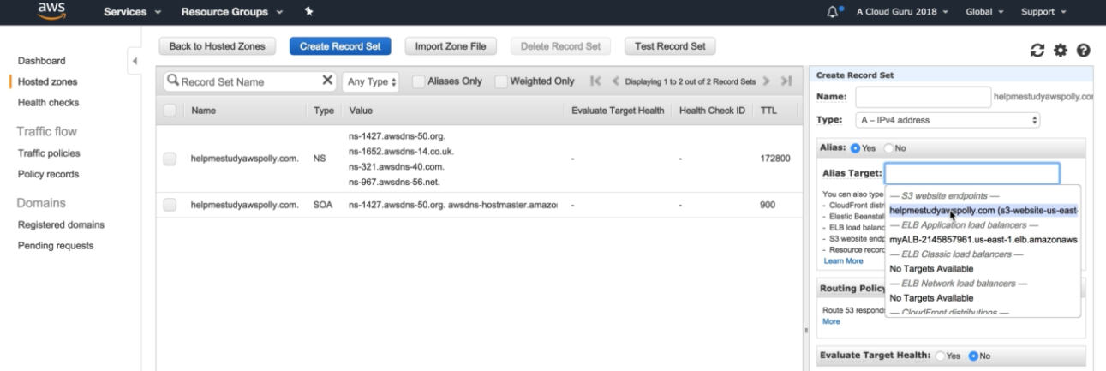The image size is (1106, 371).
Task: Open Policy records in the sidebar
Action: [48, 174]
